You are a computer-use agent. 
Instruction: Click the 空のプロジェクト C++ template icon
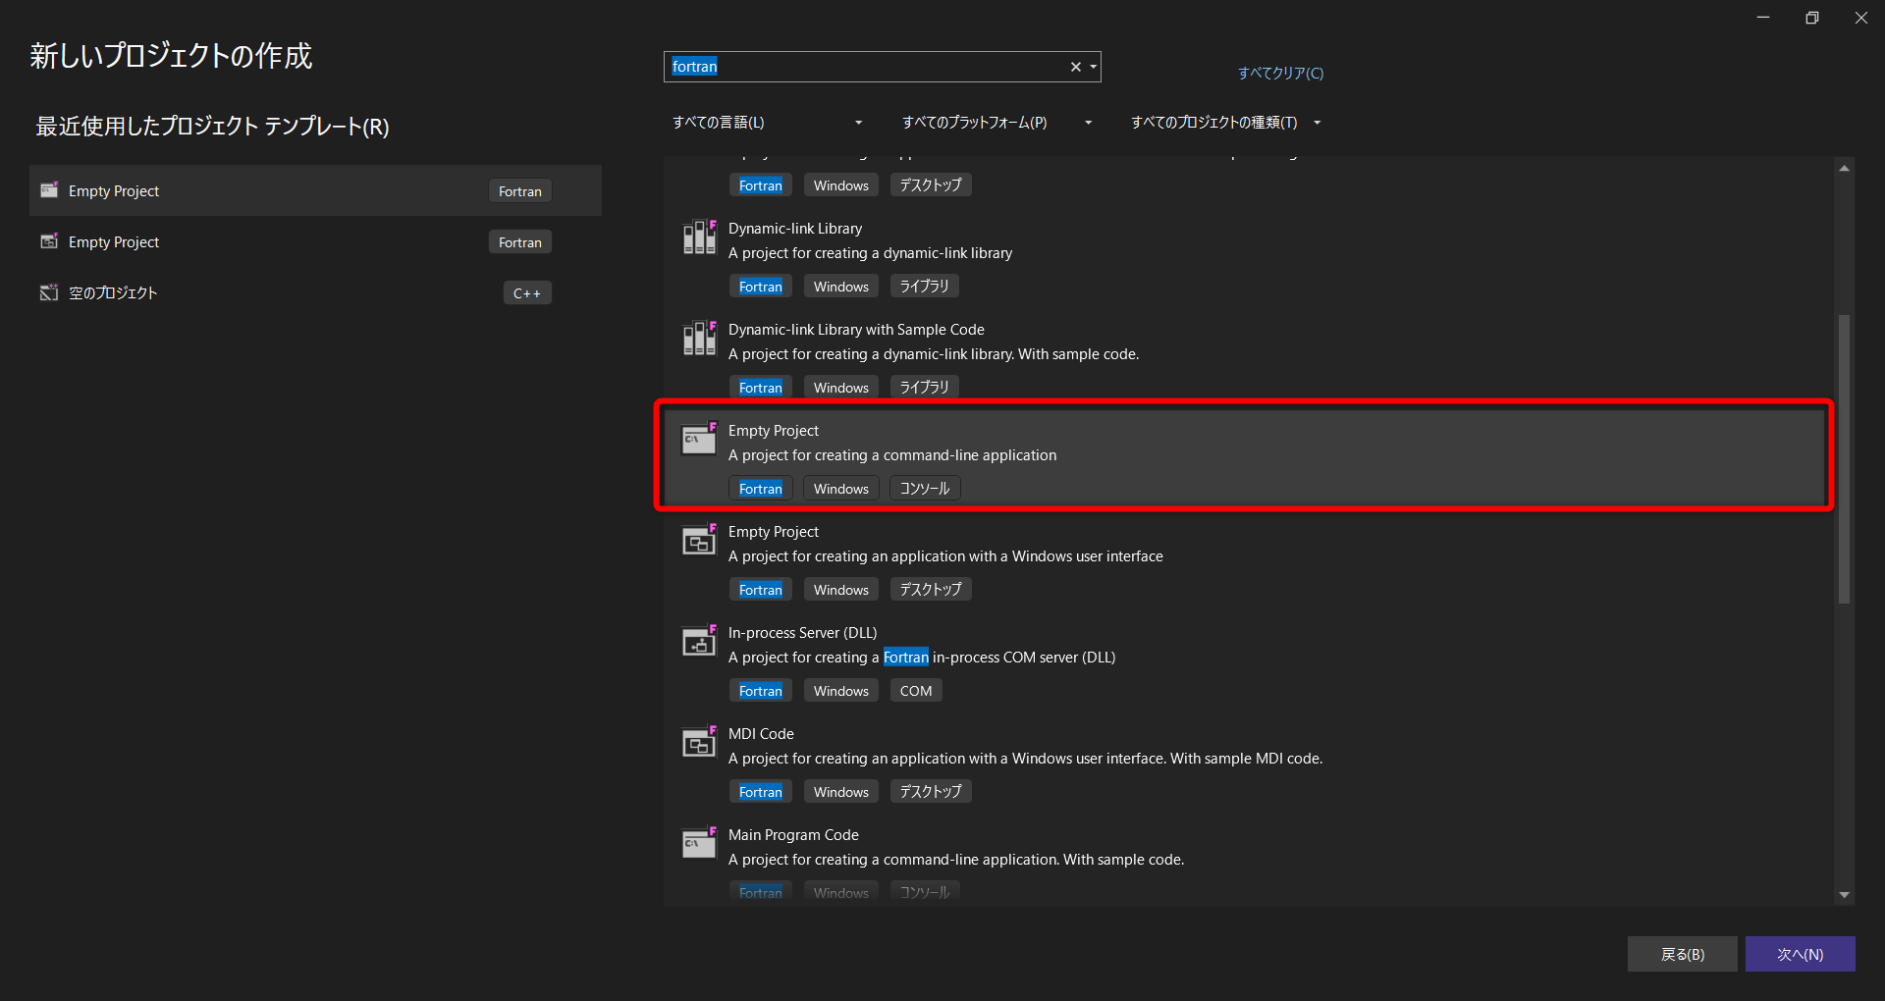pos(49,292)
